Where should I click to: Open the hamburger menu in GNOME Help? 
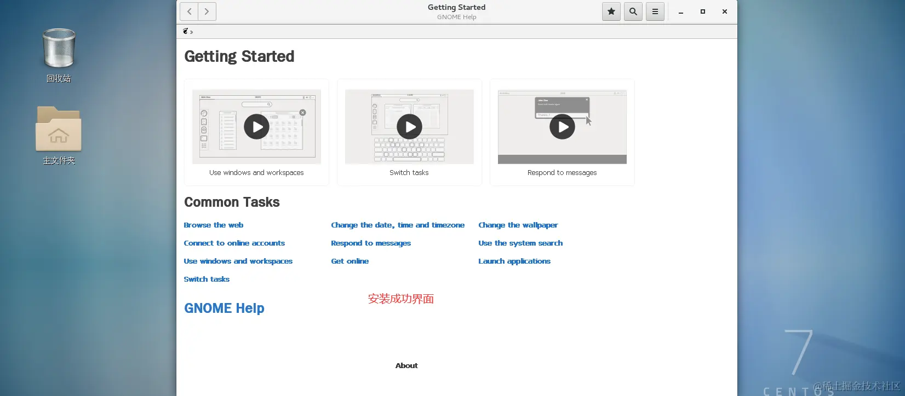655,11
